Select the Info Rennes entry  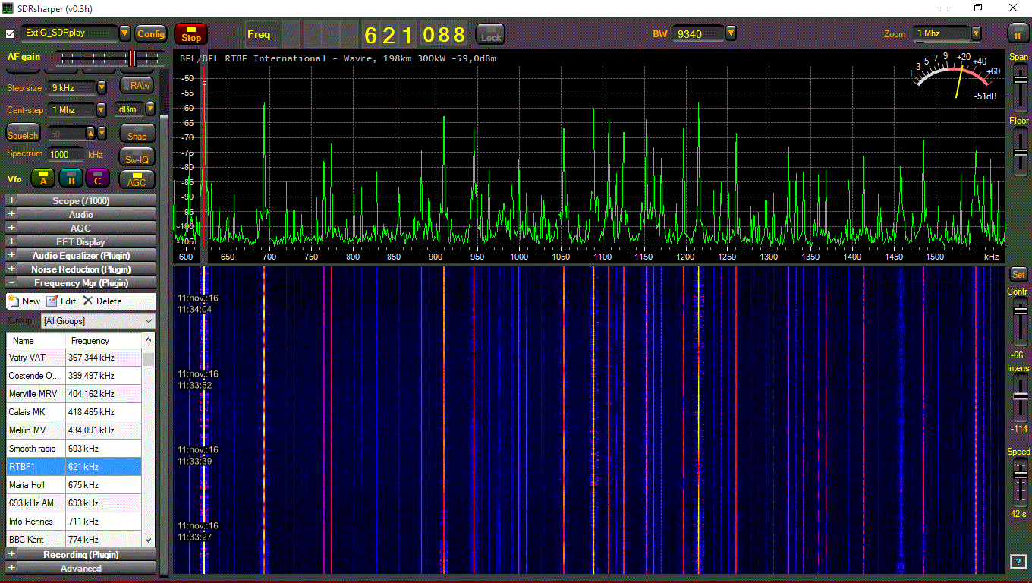click(74, 522)
